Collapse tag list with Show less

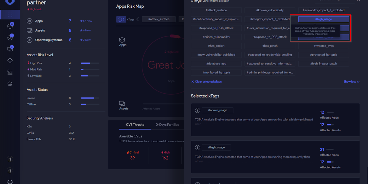(x=351, y=82)
